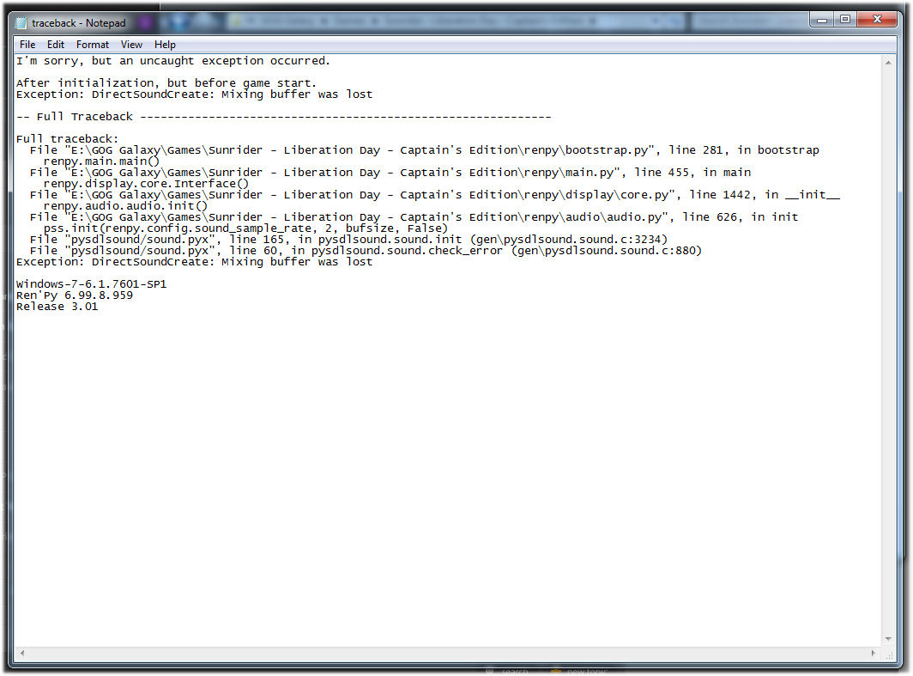Click the "traceback - Notepad" window title
This screenshot has width=913, height=676.
[79, 23]
